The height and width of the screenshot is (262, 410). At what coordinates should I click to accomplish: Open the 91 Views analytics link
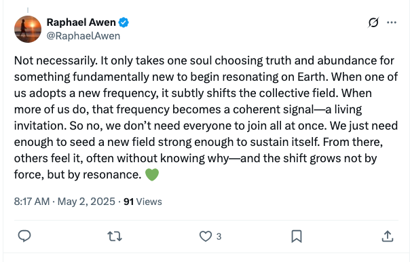(143, 202)
